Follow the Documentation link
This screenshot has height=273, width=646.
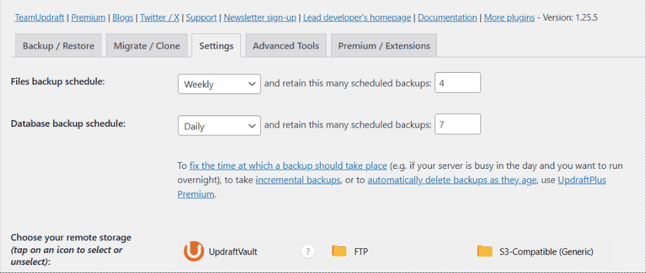(447, 18)
